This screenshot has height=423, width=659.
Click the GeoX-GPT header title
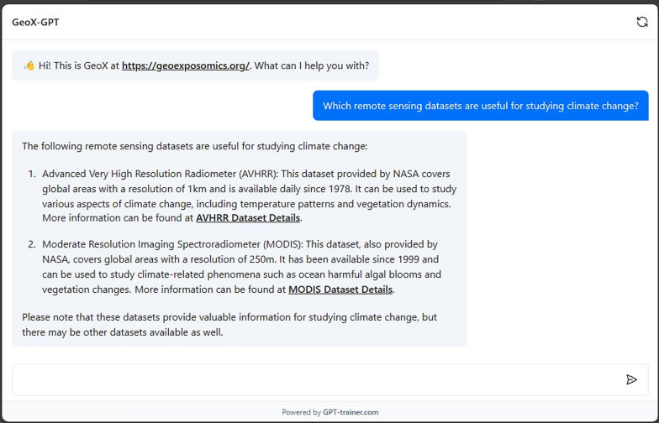point(35,22)
